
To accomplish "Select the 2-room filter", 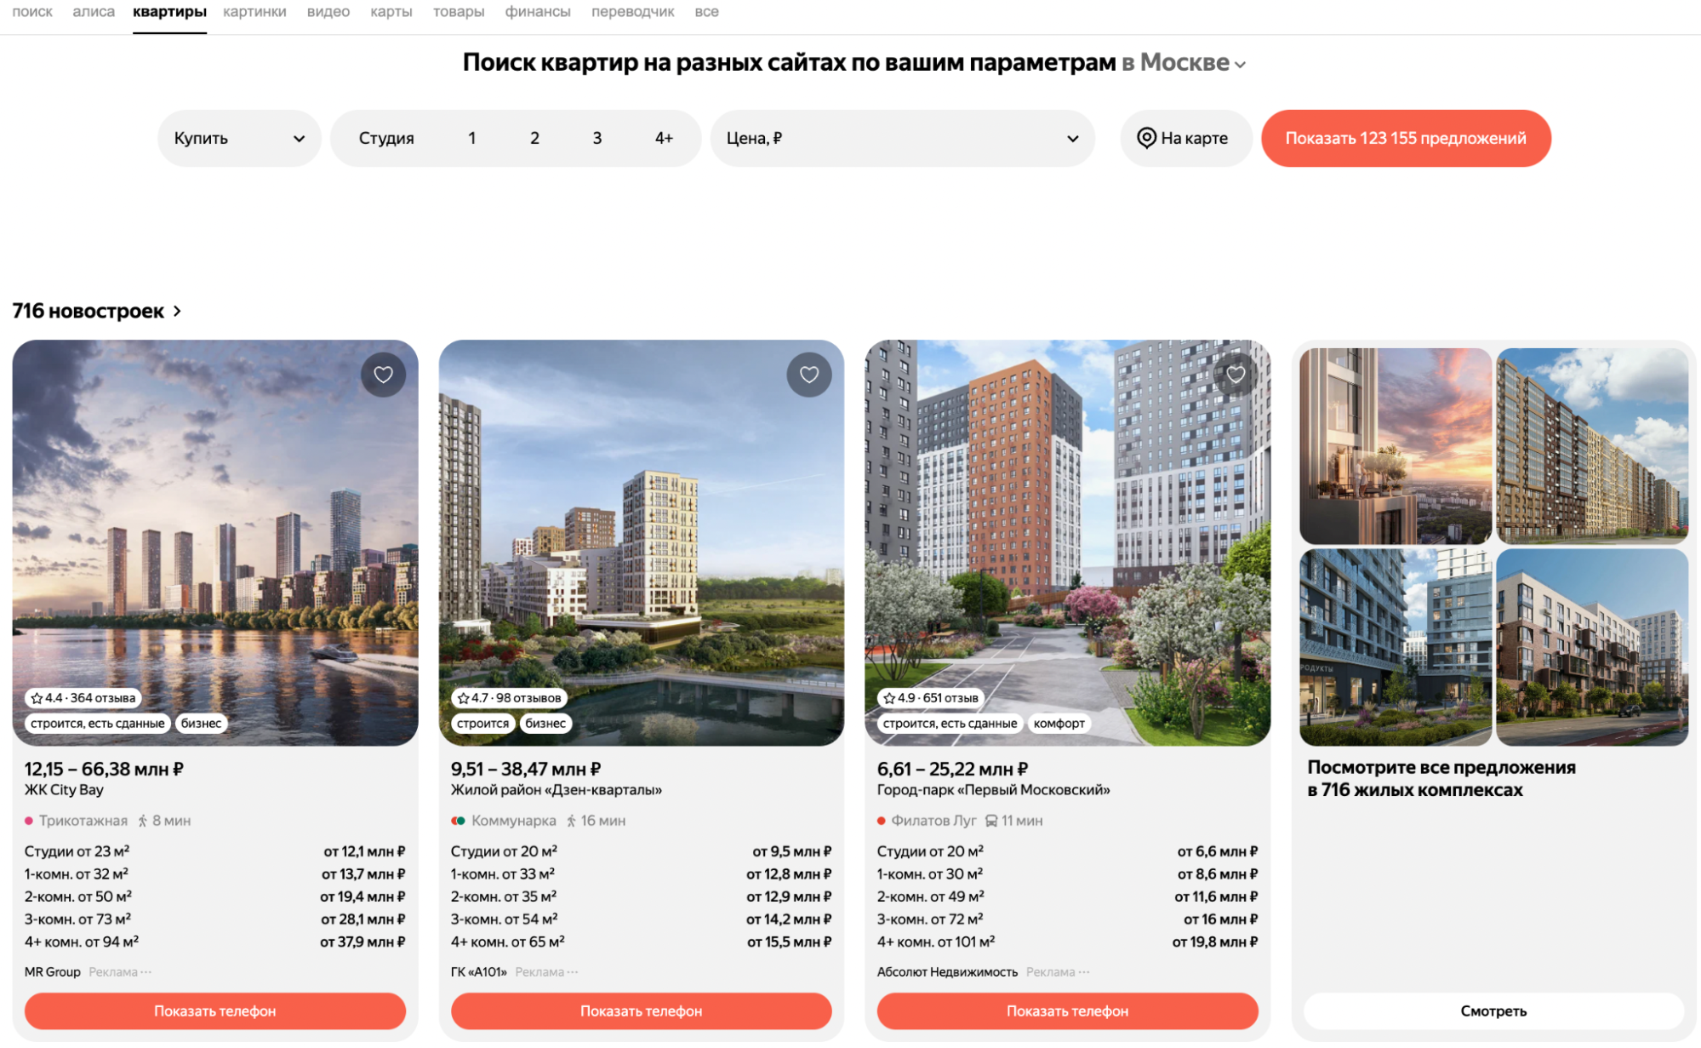I will pyautogui.click(x=534, y=138).
